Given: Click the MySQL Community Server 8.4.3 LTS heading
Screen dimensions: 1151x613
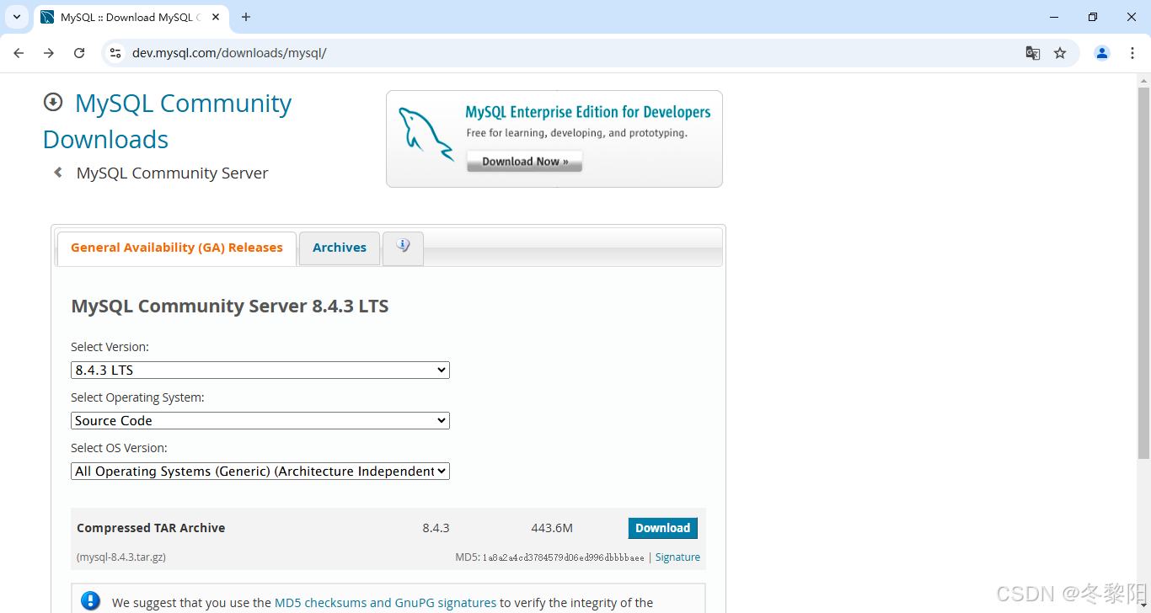Looking at the screenshot, I should [x=230, y=306].
